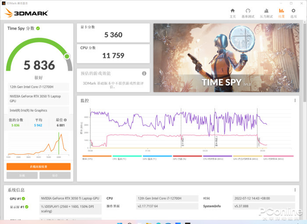
Task: Click the 平均 score value 5 942
Action: pyautogui.click(x=38, y=125)
